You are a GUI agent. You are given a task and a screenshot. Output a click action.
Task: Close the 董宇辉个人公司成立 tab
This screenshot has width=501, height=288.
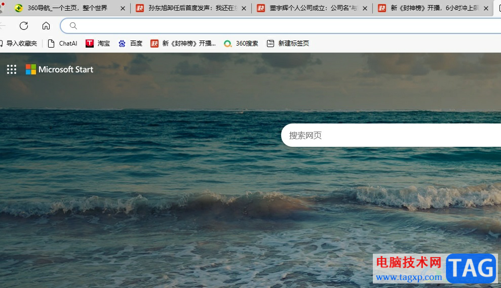click(365, 8)
